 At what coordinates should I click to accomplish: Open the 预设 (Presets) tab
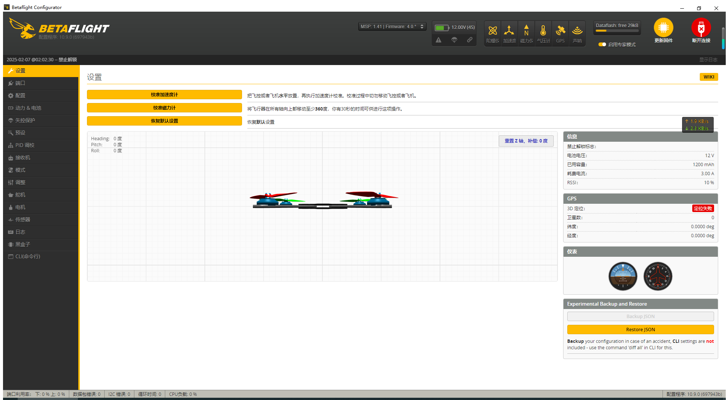pos(41,133)
